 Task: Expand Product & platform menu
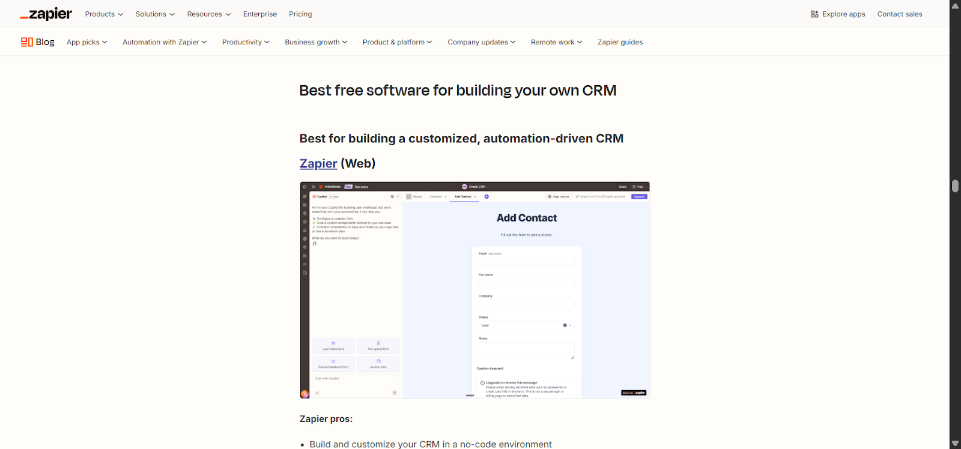pyautogui.click(x=397, y=42)
